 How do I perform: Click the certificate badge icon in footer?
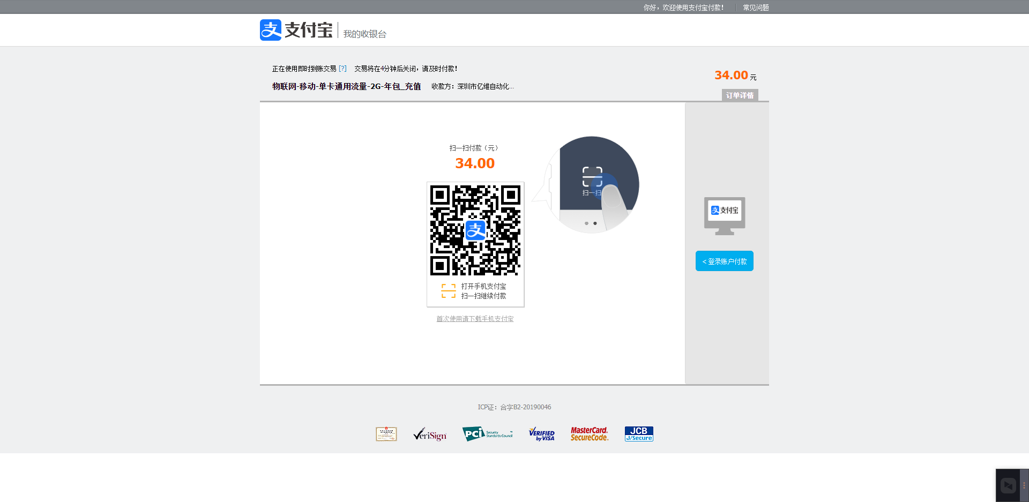[386, 434]
